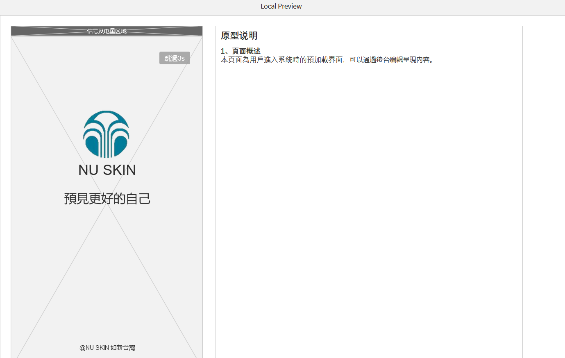Viewport: 565px width, 358px height.
Task: Click the Local Preview title
Action: pyautogui.click(x=281, y=6)
